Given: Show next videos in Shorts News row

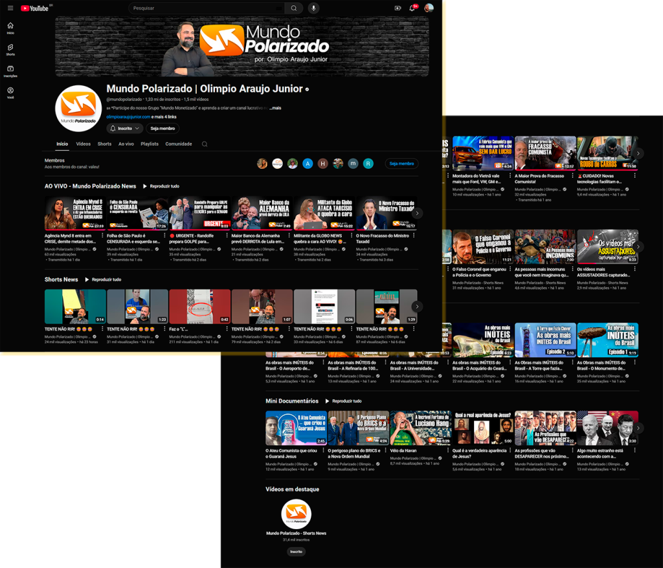Looking at the screenshot, I should [x=418, y=307].
